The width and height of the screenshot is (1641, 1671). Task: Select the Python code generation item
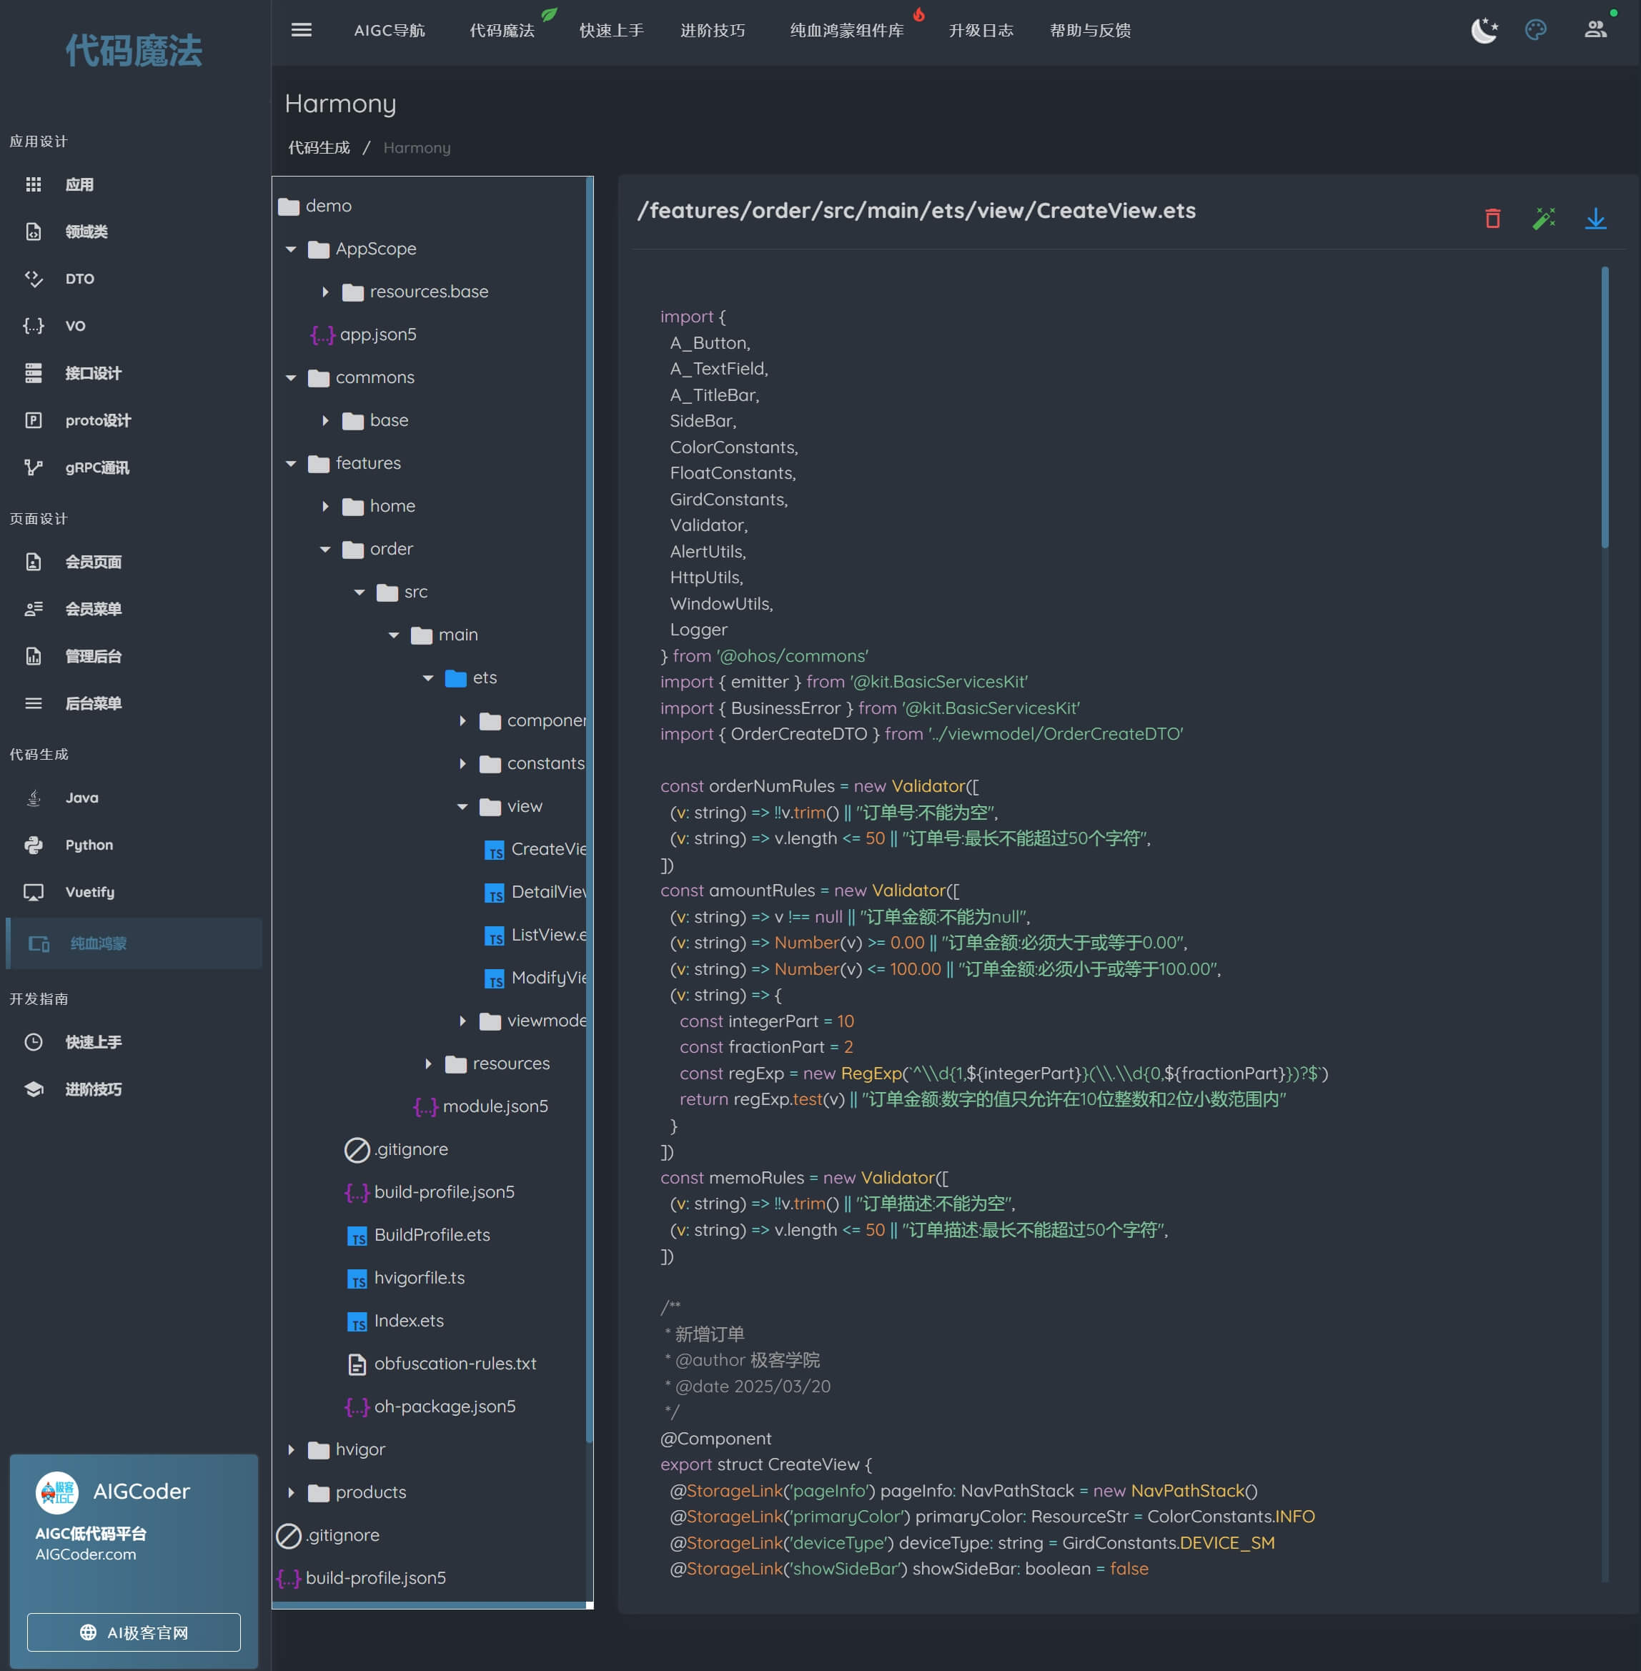pyautogui.click(x=89, y=845)
